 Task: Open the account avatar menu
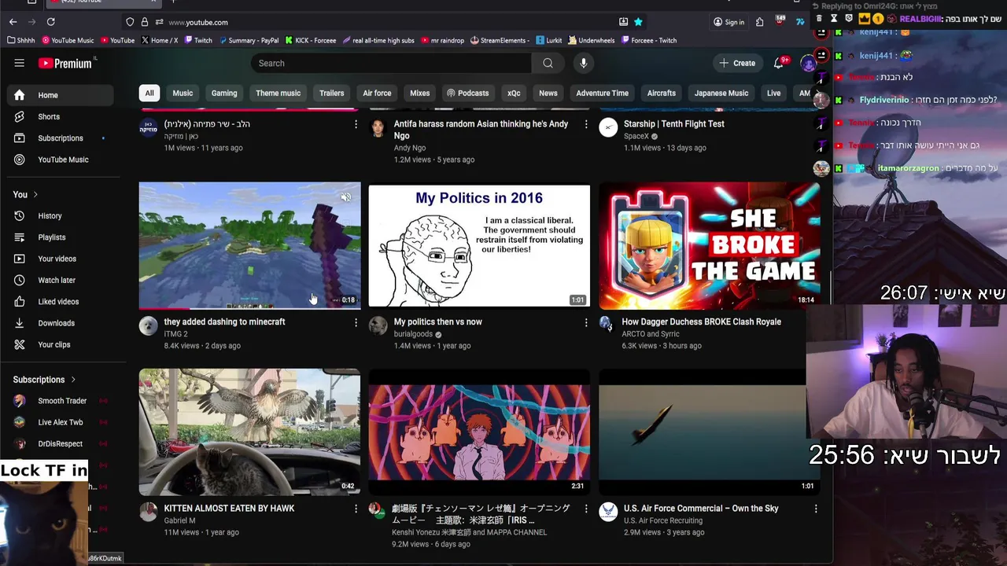pyautogui.click(x=808, y=63)
